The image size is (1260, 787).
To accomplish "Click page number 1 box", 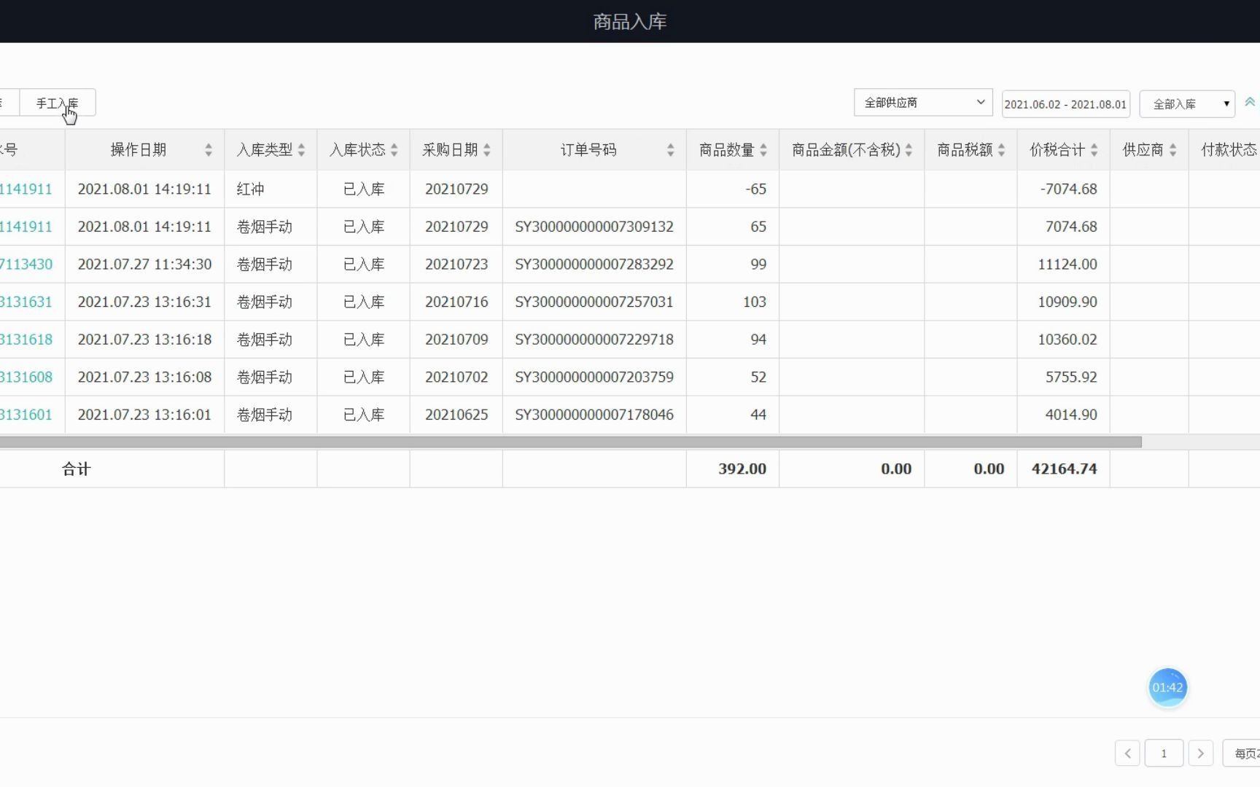I will coord(1164,753).
